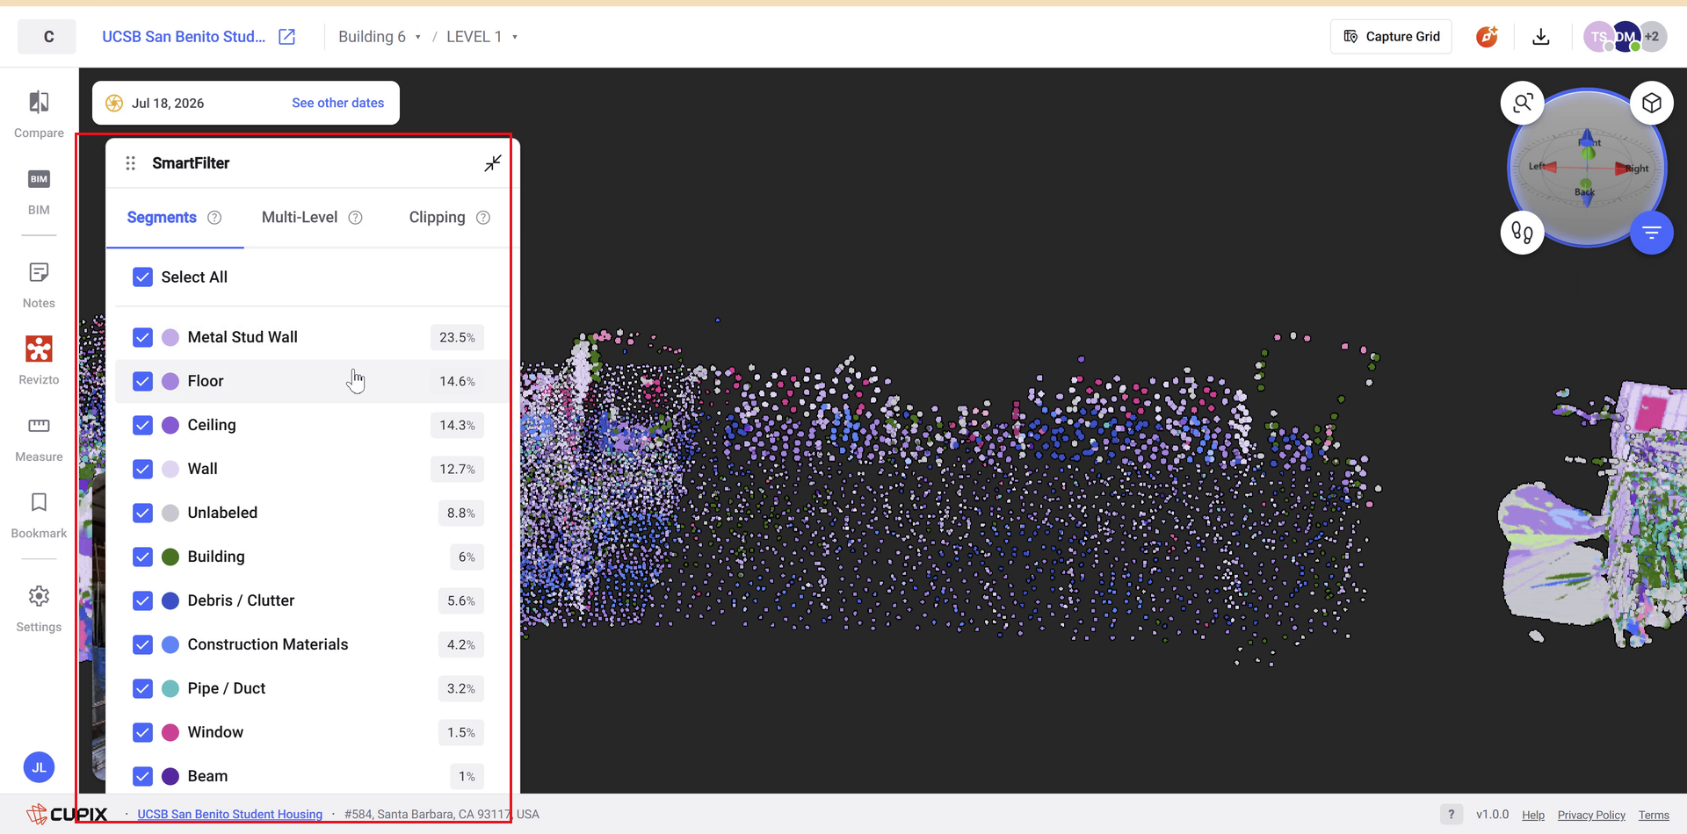The height and width of the screenshot is (834, 1687).
Task: Collapse the SmartFilter panel
Action: [493, 163]
